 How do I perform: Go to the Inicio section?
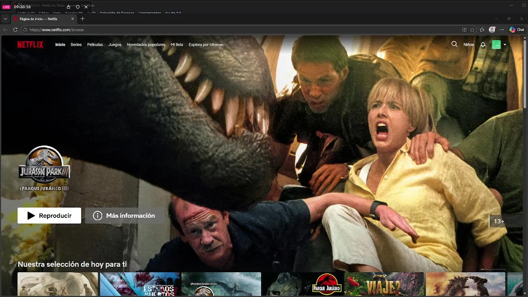click(x=60, y=45)
